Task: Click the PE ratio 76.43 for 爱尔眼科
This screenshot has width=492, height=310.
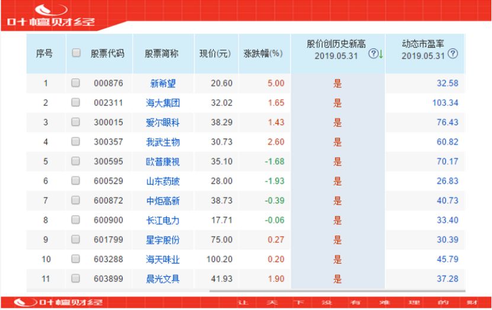Action: point(448,123)
